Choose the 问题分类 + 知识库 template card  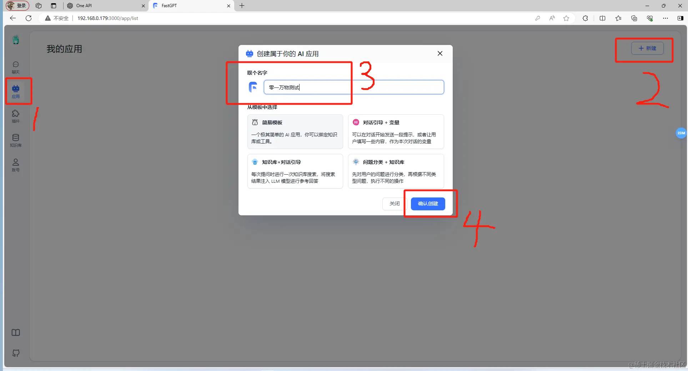coord(396,171)
